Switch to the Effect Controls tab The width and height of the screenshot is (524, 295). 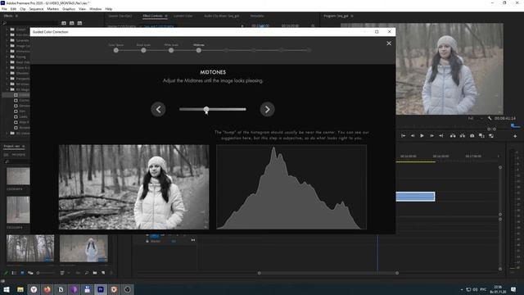(x=152, y=16)
